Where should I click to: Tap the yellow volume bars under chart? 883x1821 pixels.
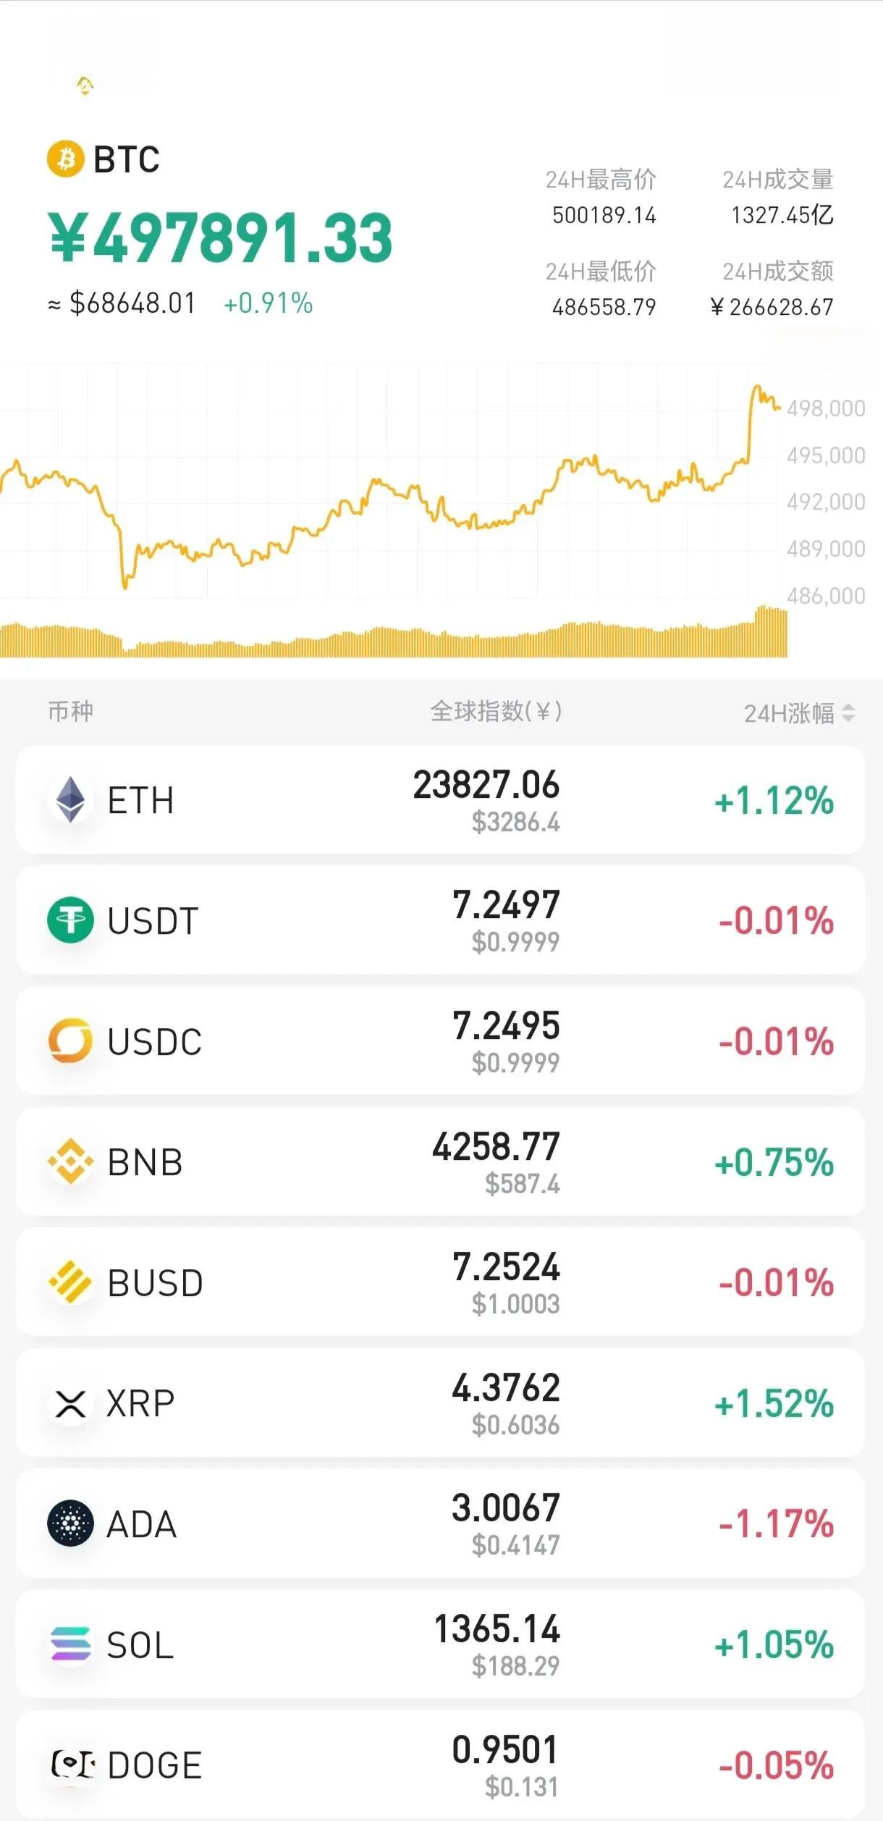(391, 641)
